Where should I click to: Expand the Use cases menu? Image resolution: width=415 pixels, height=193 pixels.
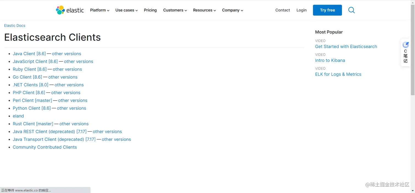[127, 10]
